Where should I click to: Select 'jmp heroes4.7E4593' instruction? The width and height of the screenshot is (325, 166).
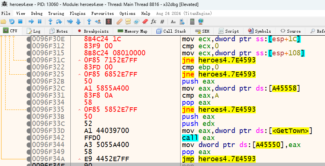(x=219, y=159)
